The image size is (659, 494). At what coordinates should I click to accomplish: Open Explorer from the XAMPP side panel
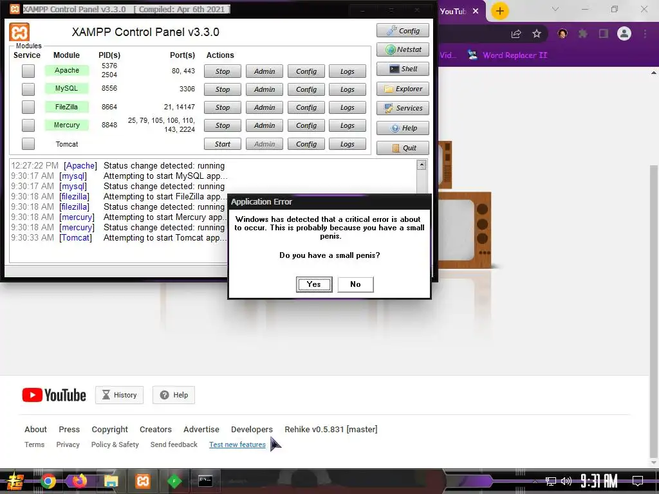403,89
